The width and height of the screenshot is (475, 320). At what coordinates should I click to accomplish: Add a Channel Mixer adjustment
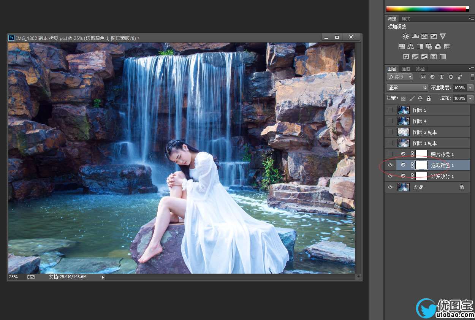[x=438, y=47]
